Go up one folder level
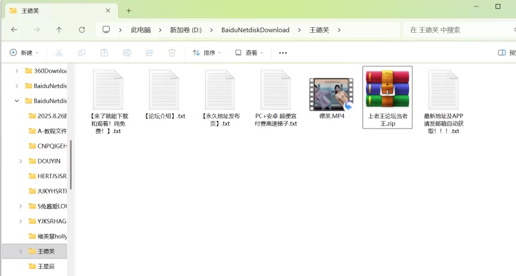The width and height of the screenshot is (516, 276). pyautogui.click(x=59, y=30)
